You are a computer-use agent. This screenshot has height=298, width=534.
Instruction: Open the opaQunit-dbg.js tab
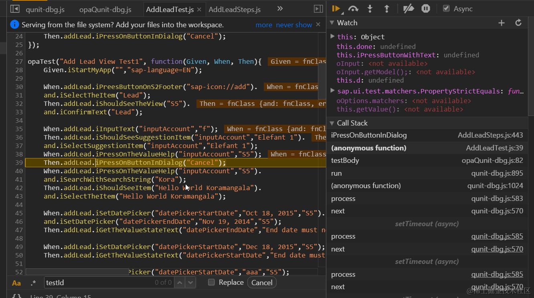[x=105, y=10]
